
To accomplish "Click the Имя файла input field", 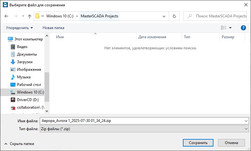I will coord(142,121).
